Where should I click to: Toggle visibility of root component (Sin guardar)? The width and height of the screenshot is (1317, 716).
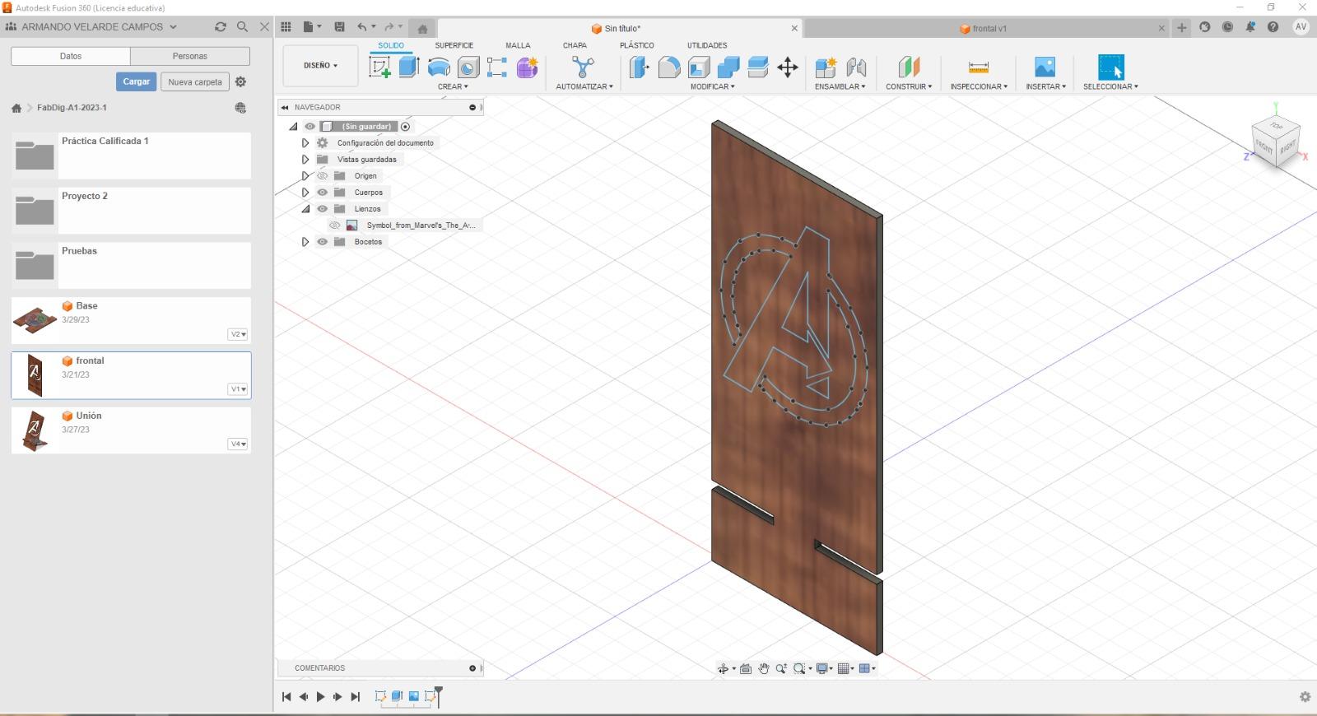(309, 127)
